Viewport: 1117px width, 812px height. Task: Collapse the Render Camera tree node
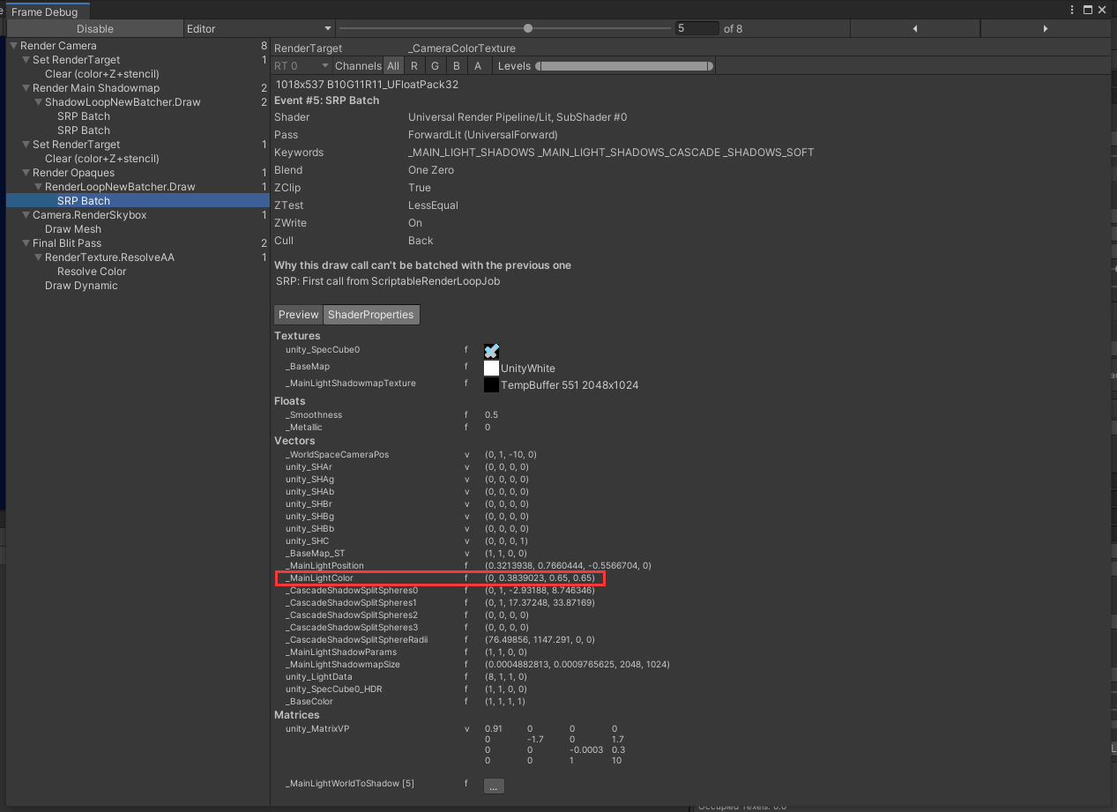point(13,46)
